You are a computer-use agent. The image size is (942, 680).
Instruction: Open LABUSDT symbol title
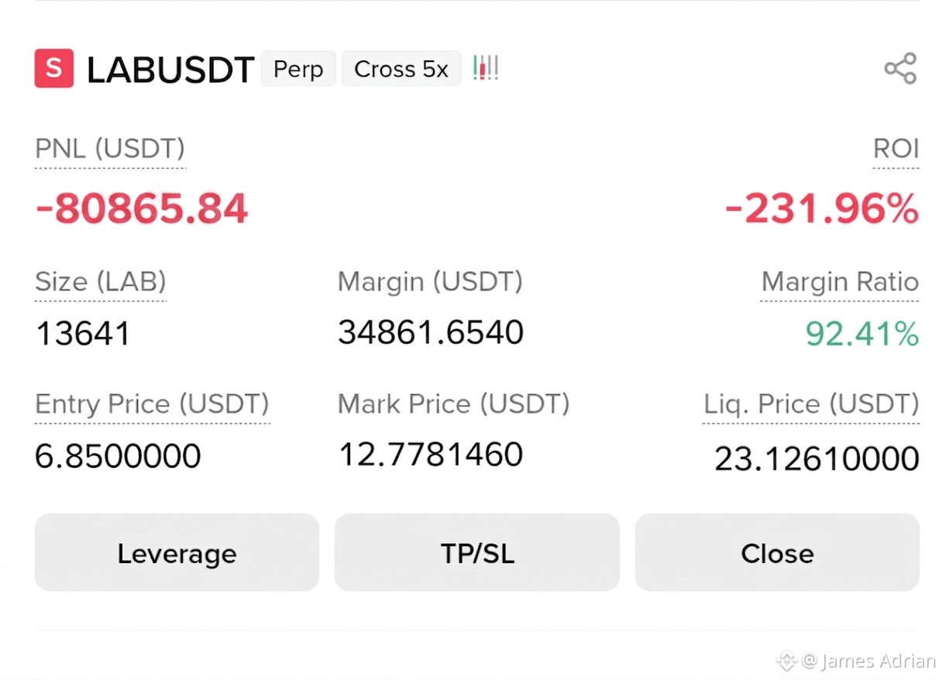(x=170, y=70)
